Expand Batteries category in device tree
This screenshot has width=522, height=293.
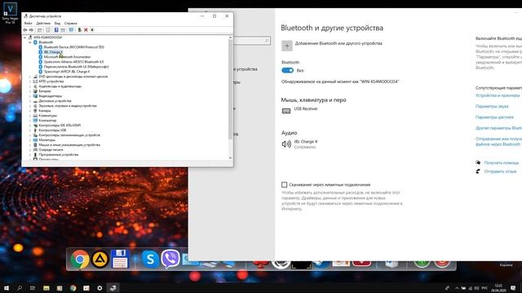pos(30,91)
